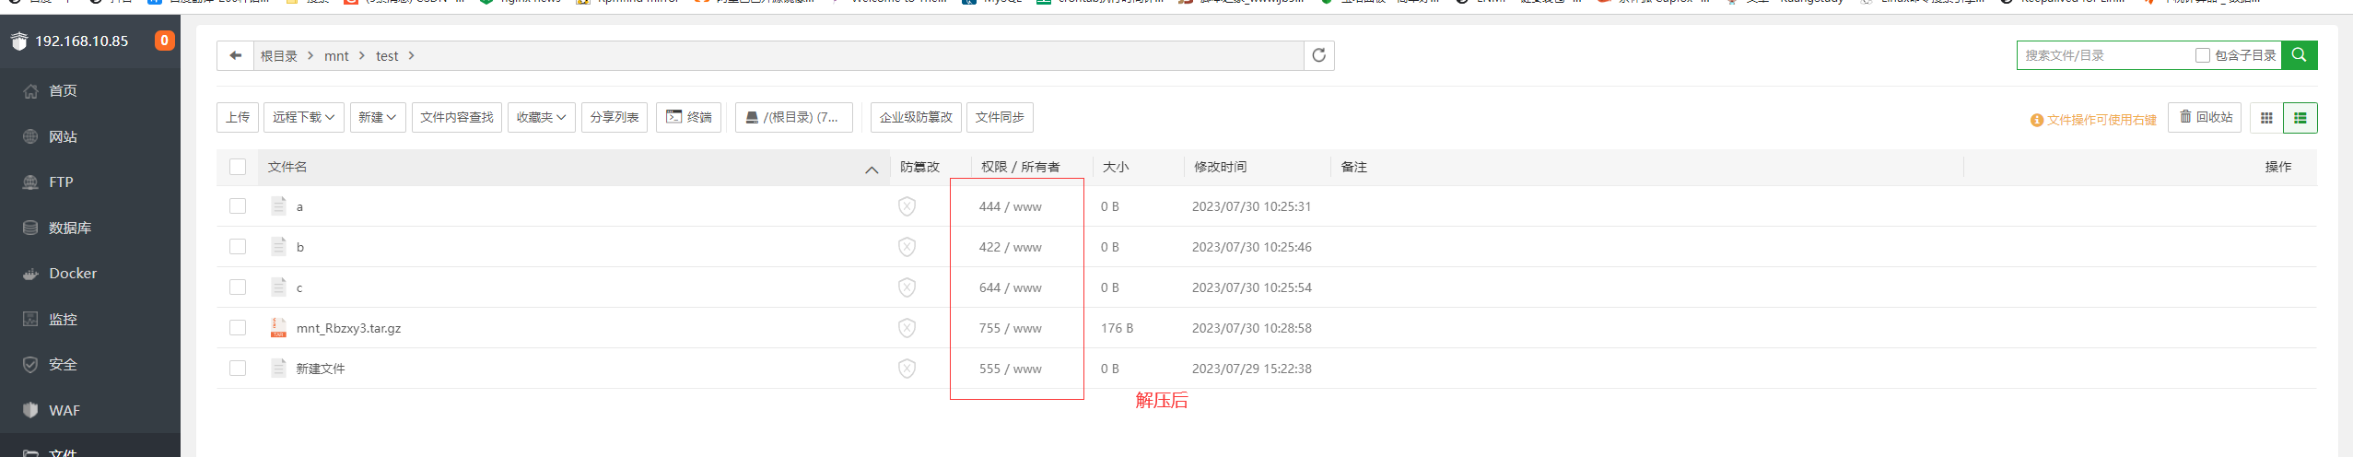Screen dimensions: 2353x457
Task: Click permission 755 / www
Action: [1011, 328]
